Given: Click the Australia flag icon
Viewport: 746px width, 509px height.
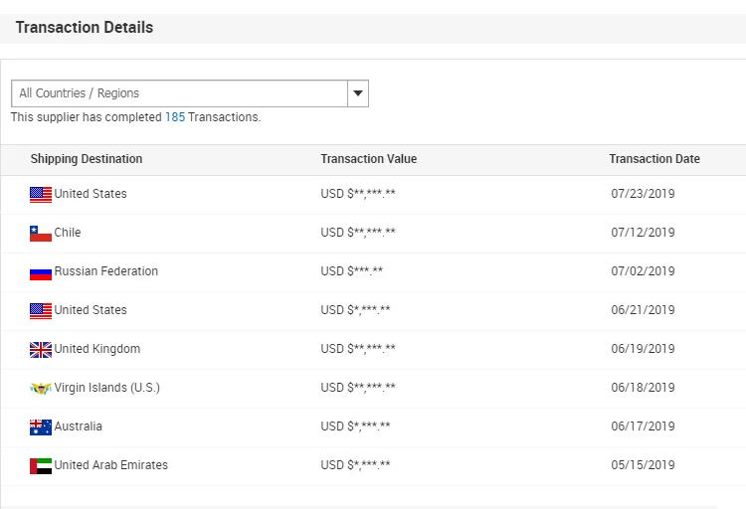Looking at the screenshot, I should click(41, 427).
